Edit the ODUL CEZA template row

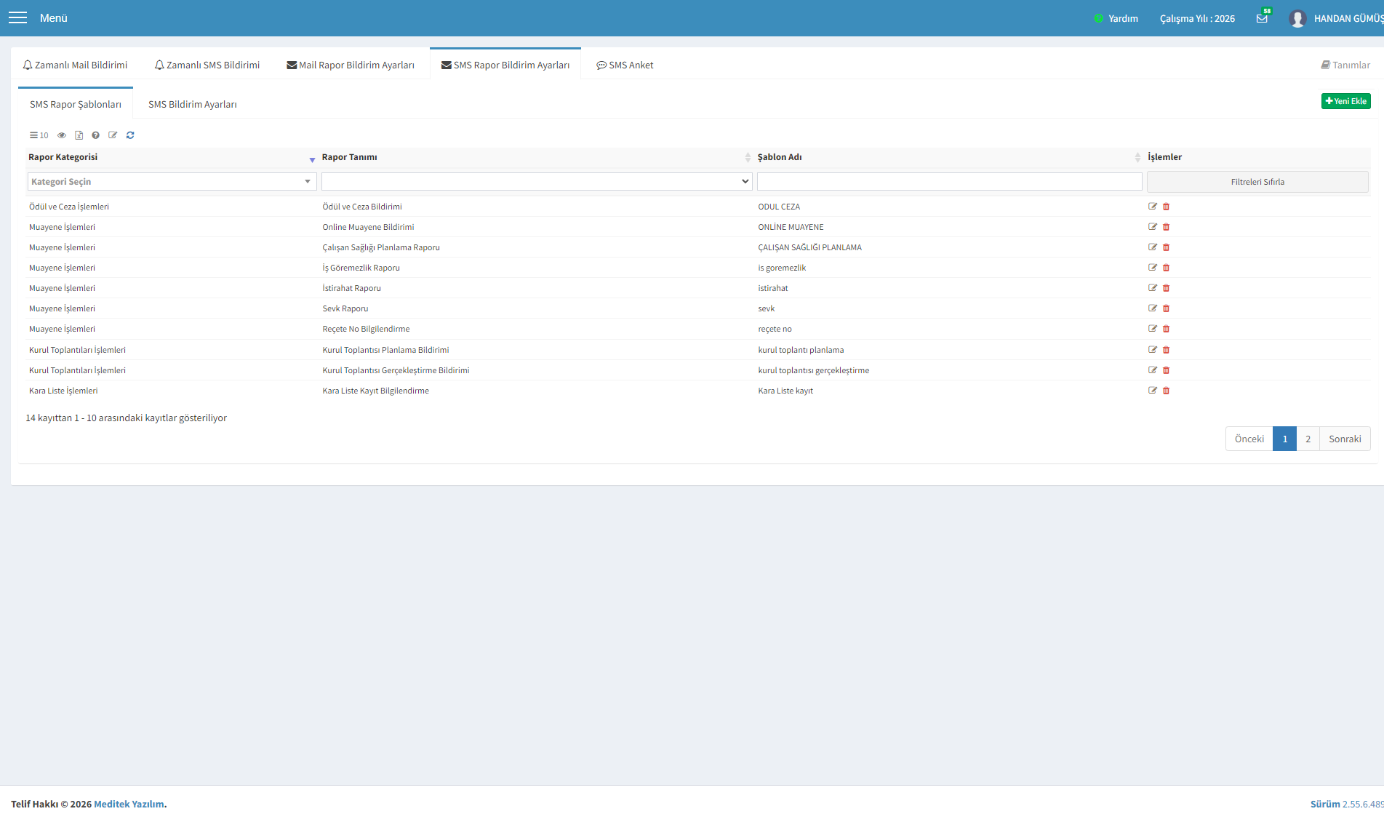pos(1153,207)
